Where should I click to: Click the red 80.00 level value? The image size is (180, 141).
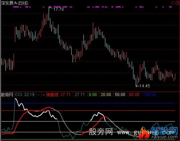(134, 95)
